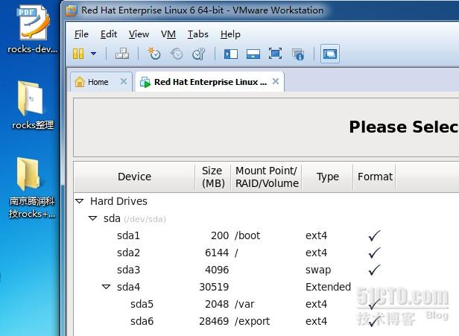Select the 南京腾润科技rocks desktop folder

click(32, 188)
